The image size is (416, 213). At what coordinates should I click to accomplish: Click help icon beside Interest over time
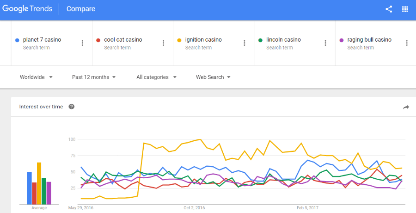pos(71,106)
